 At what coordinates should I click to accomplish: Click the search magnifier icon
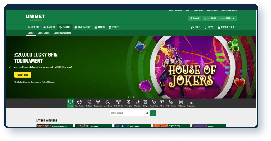pos(147,113)
